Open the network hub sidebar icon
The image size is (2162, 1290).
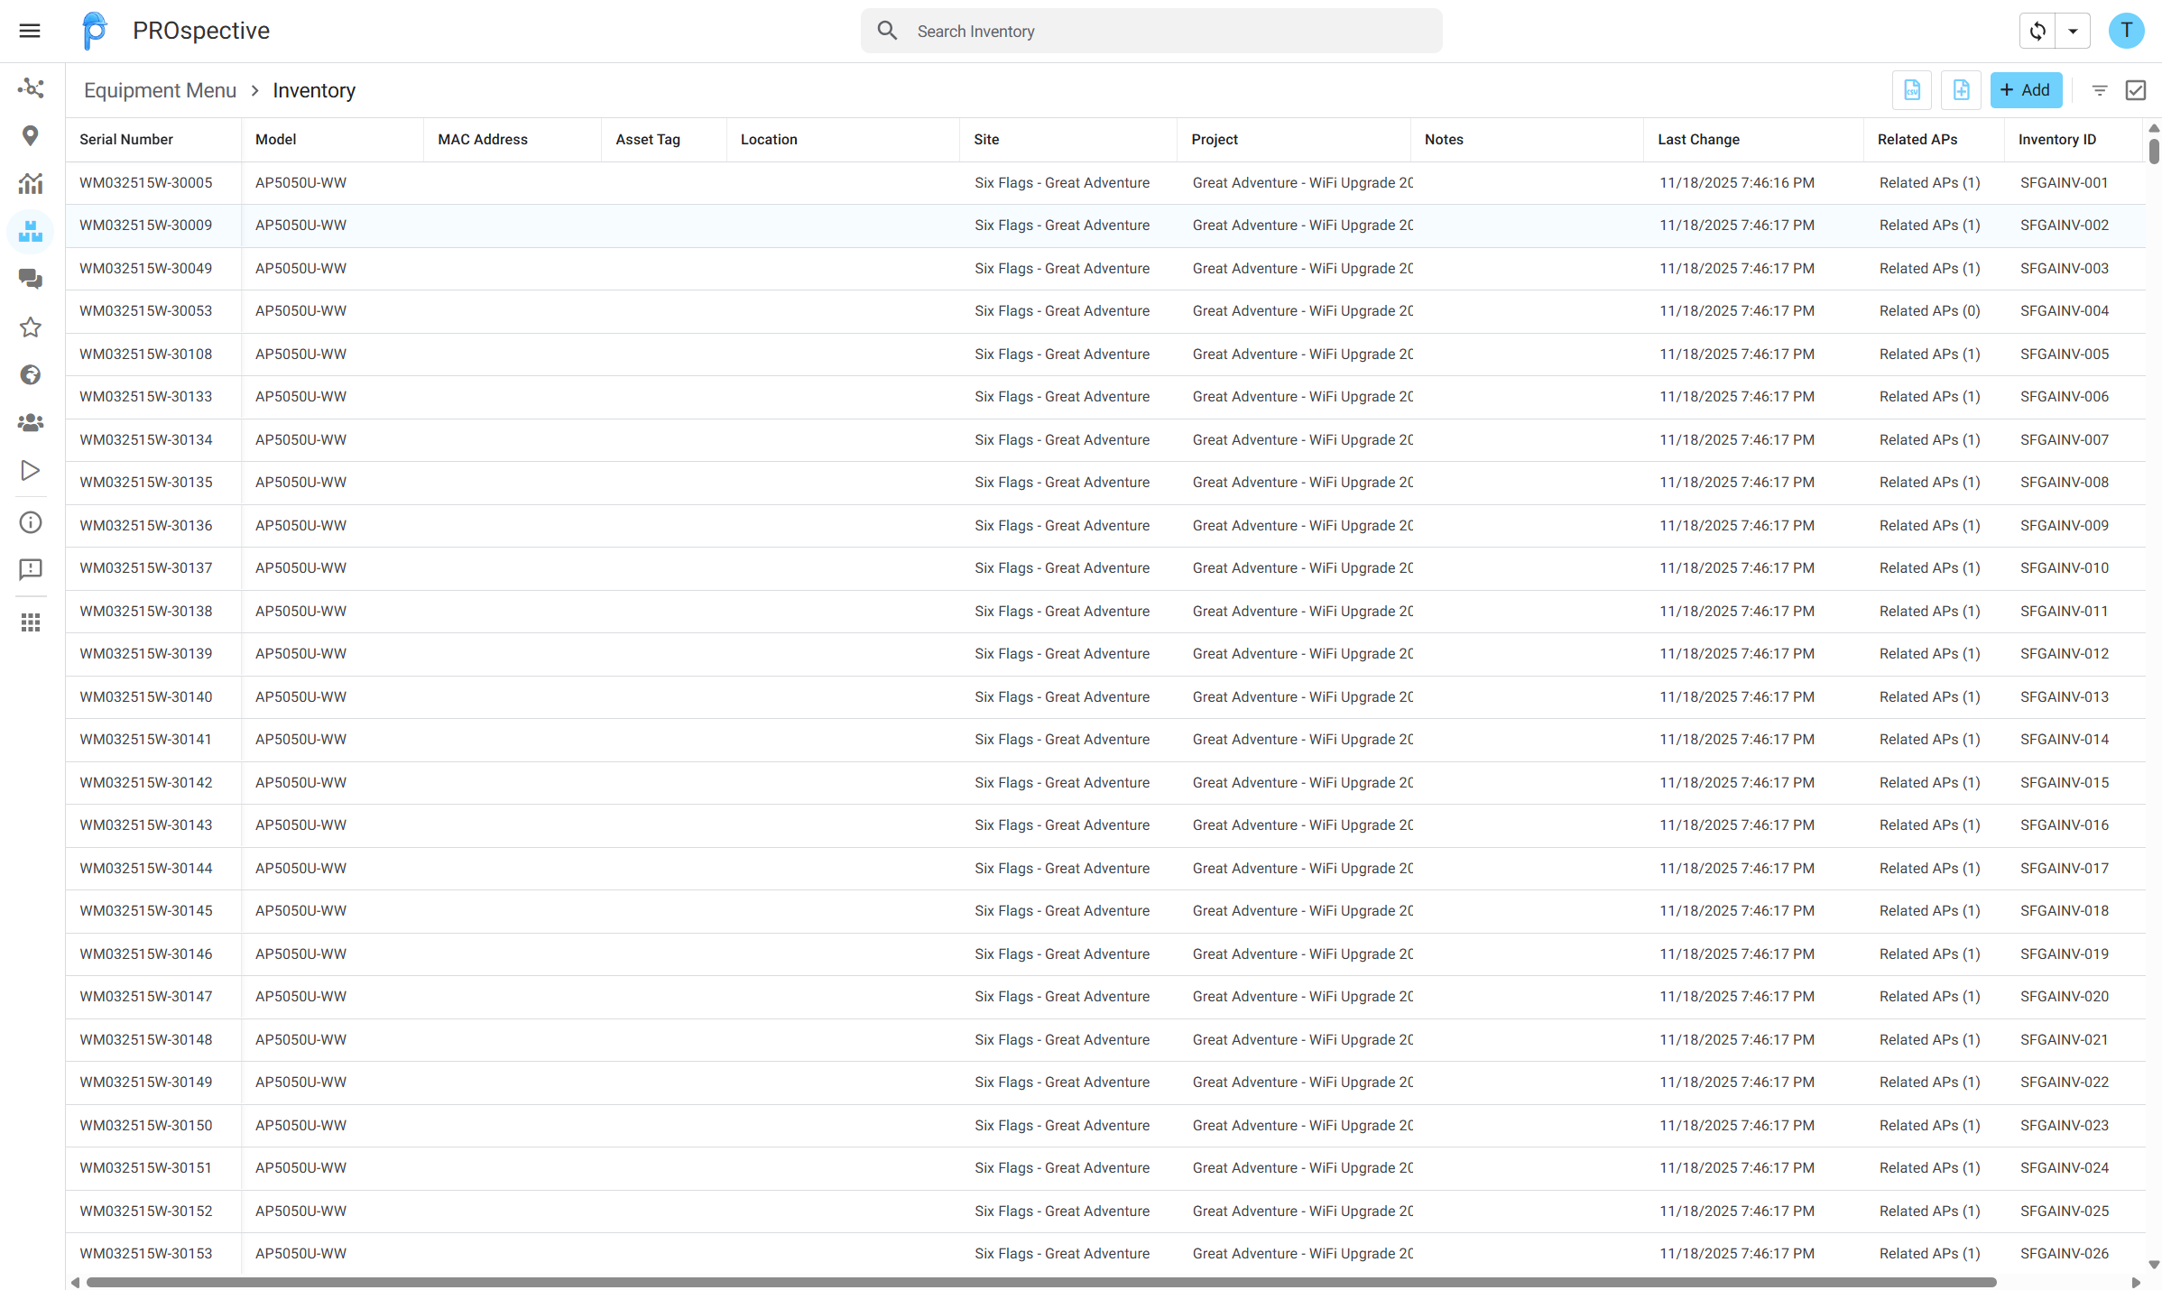31,88
